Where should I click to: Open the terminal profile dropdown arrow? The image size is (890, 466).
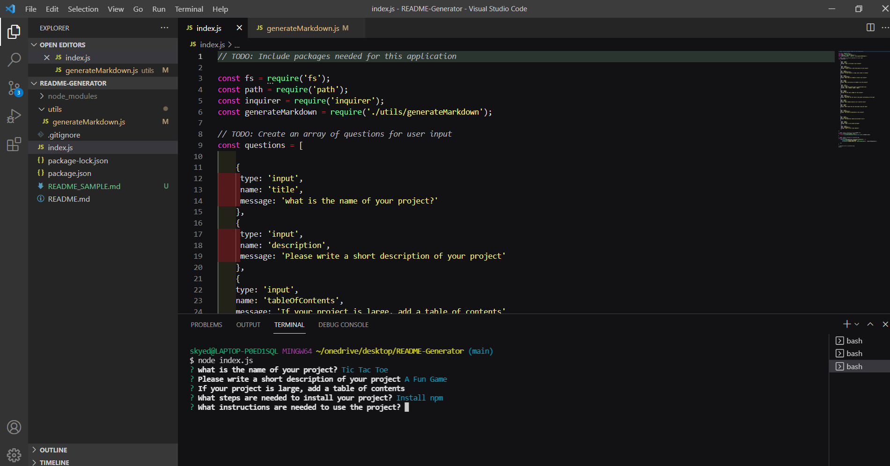point(857,324)
